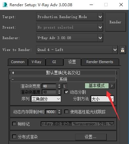This screenshot has width=129, height=144.
Task: Switch to the Common tab
Action: point(18,62)
